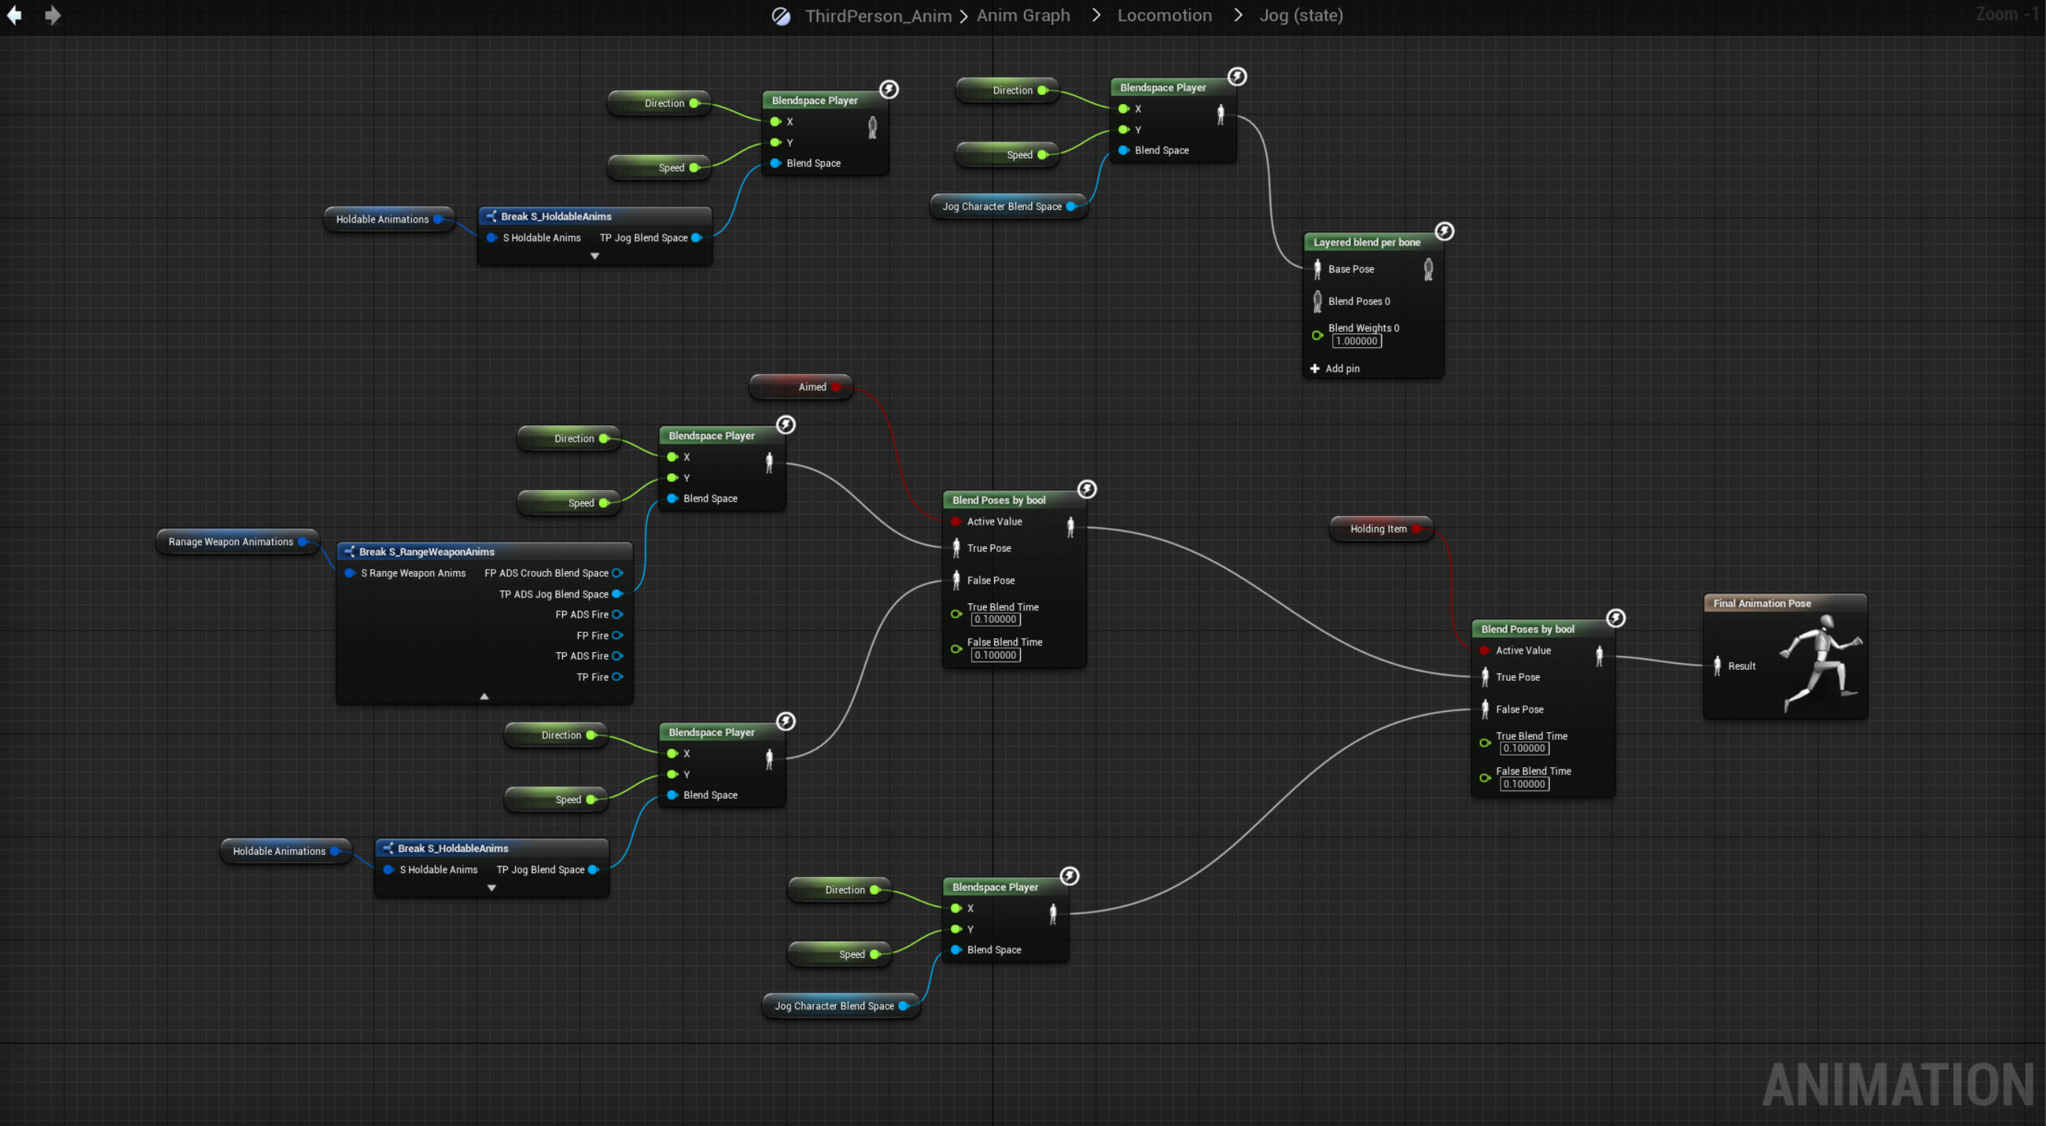Click FP ADS Fire output pin
Viewport: 2046px width, 1126px height.
pos(617,614)
